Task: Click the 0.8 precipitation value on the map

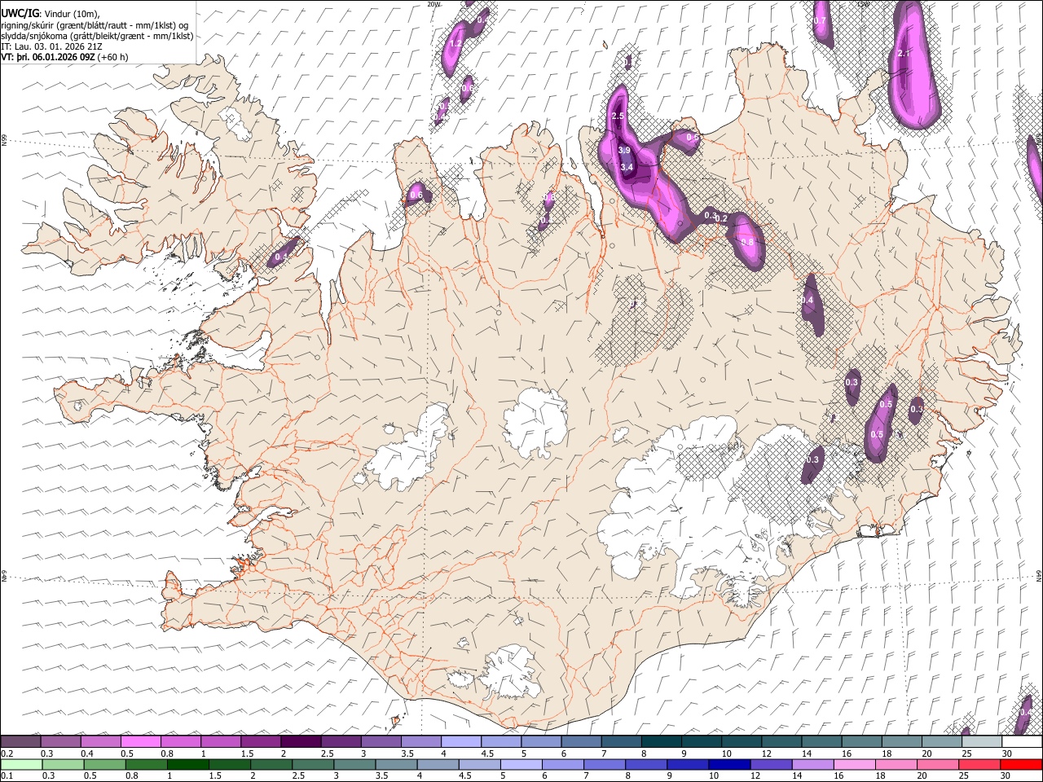Action: 748,242
